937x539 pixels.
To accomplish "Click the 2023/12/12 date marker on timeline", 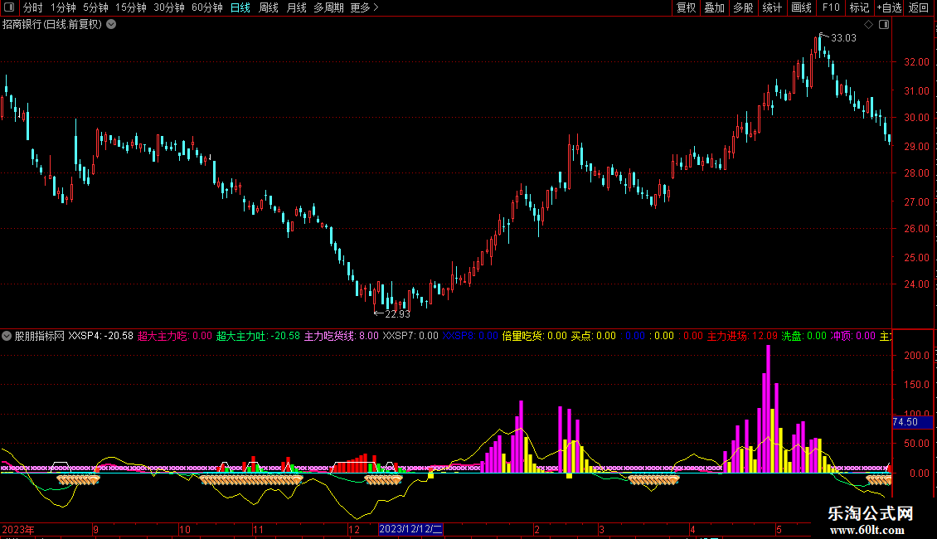I will click(x=411, y=529).
